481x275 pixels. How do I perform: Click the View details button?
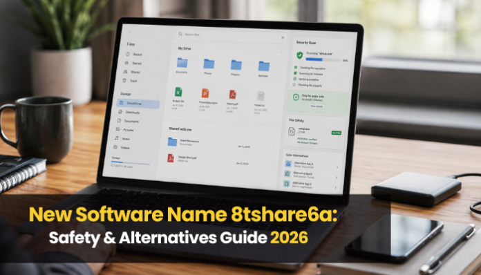317,106
